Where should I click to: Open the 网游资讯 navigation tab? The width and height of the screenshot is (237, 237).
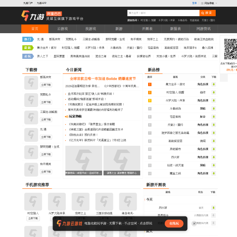pos(203,29)
